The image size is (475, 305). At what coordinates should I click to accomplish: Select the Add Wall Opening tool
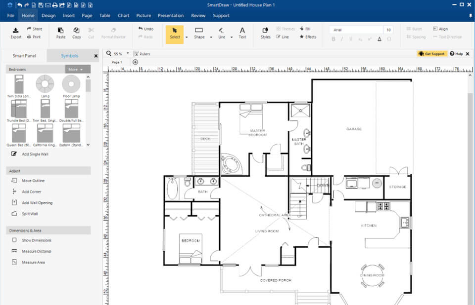tap(32, 202)
